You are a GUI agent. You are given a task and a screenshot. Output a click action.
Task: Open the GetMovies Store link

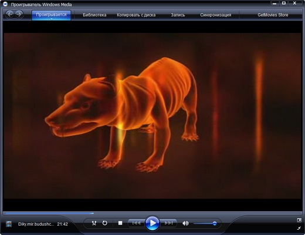[273, 15]
